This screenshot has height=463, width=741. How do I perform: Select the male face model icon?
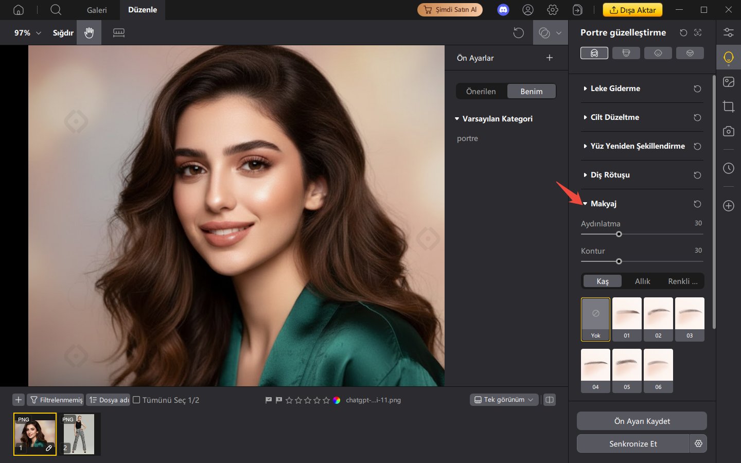tap(626, 52)
